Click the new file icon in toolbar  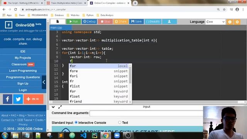point(58,22)
